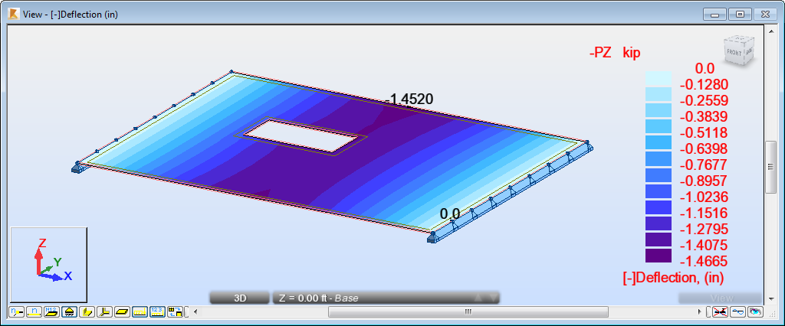This screenshot has width=785, height=326.
Task: Click the 0.0 legend color swatch
Action: coord(658,79)
